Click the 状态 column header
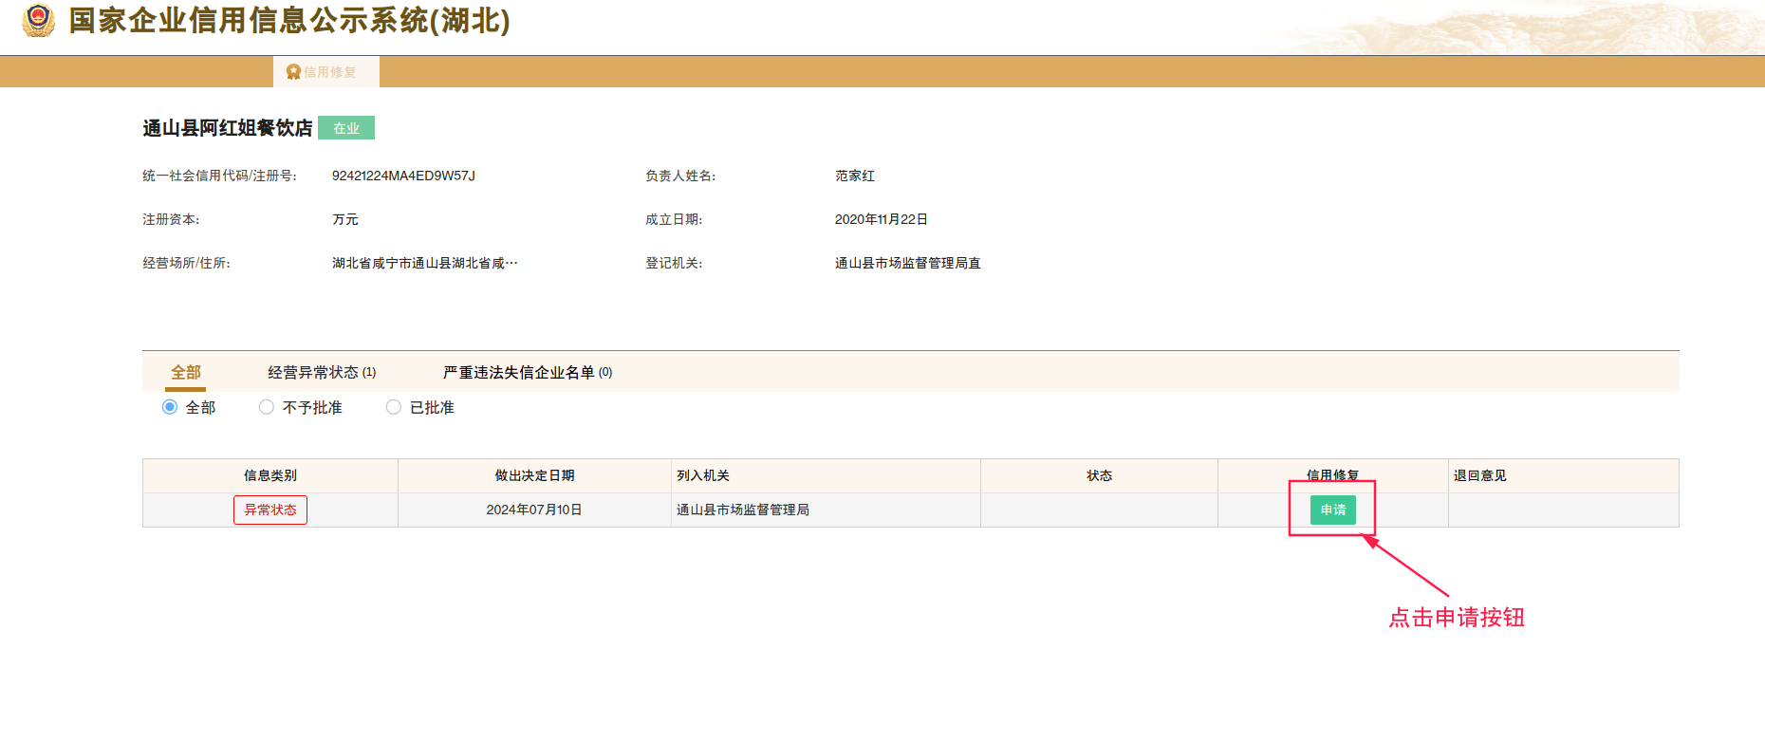 click(1099, 475)
